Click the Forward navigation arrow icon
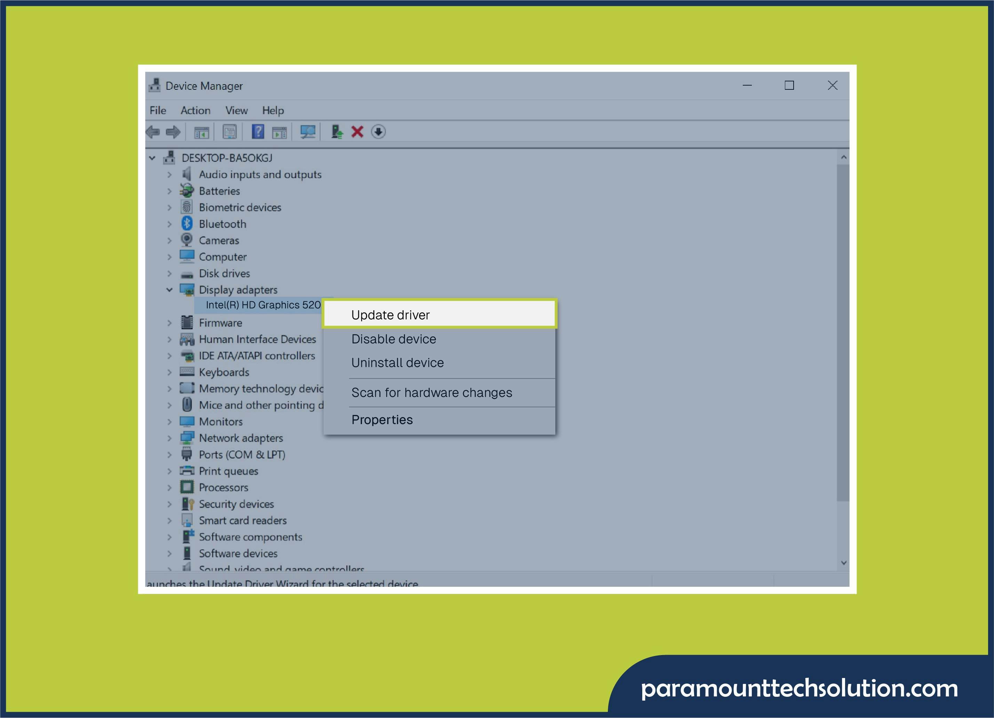The height and width of the screenshot is (718, 994). [x=173, y=132]
